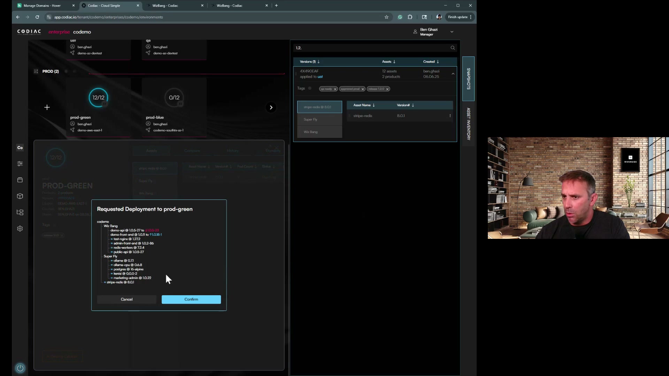The height and width of the screenshot is (376, 669).
Task: Click the 1.2. search input field
Action: click(348, 48)
